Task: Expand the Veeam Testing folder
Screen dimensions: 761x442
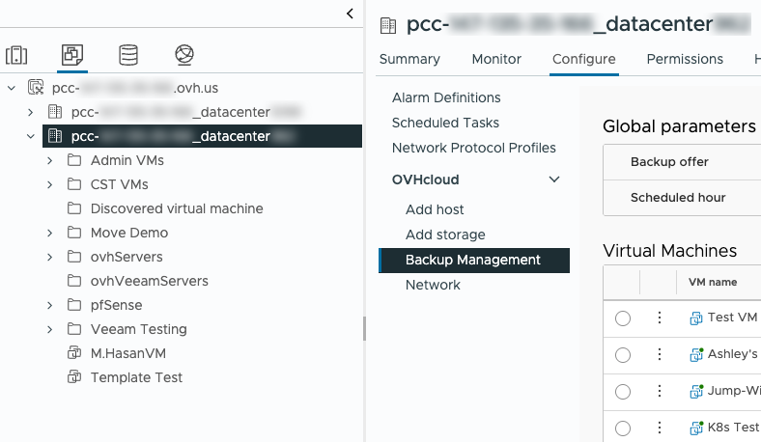Action: (x=49, y=329)
